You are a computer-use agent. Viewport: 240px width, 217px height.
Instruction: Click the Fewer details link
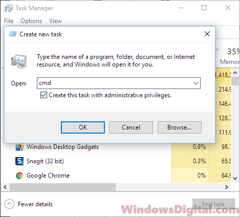coord(35,204)
